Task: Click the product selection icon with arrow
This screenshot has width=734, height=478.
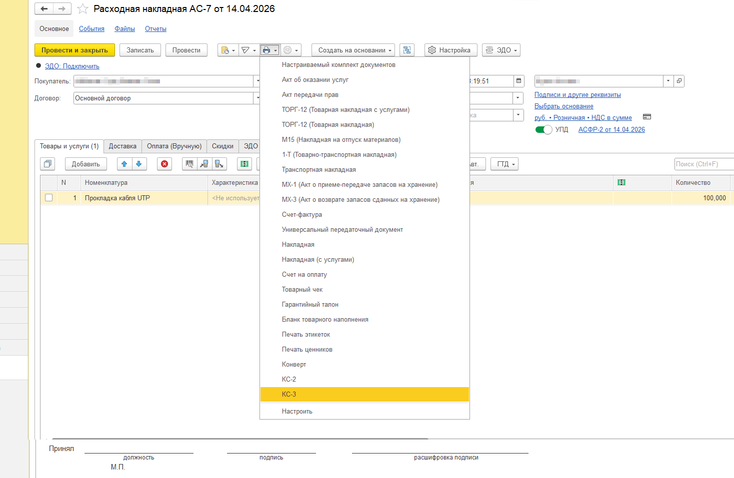Action: pyautogui.click(x=219, y=164)
